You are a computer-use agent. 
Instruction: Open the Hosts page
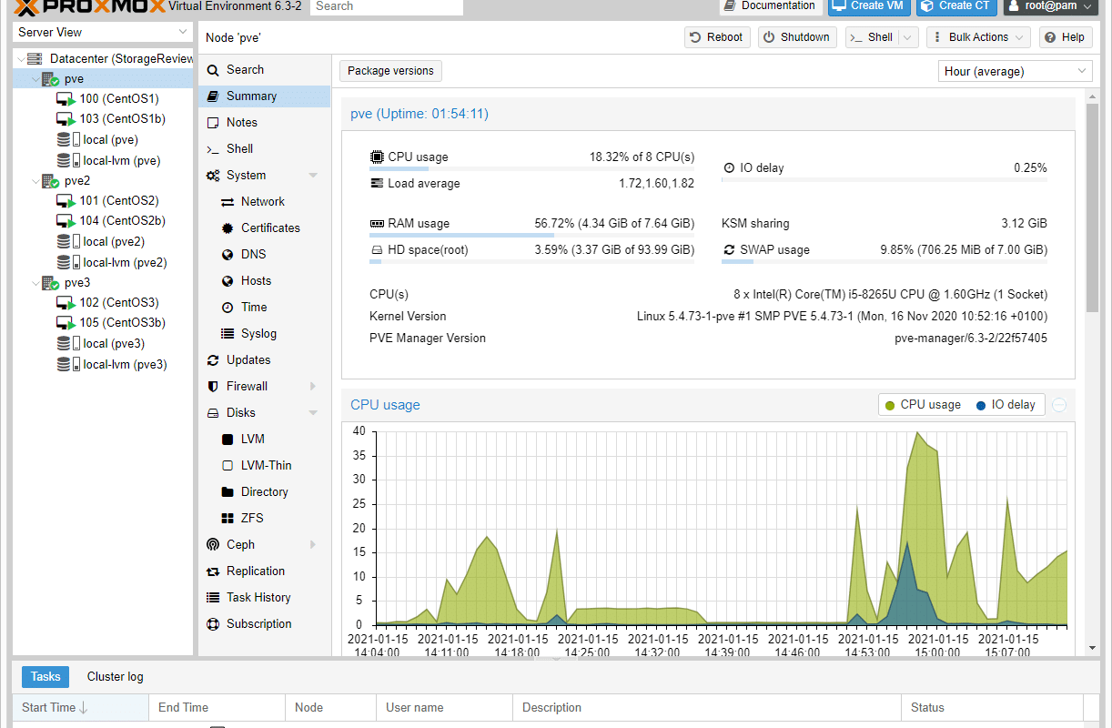pos(265,281)
